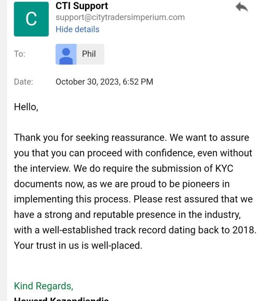Select the Your trust in us sentence

tap(78, 246)
